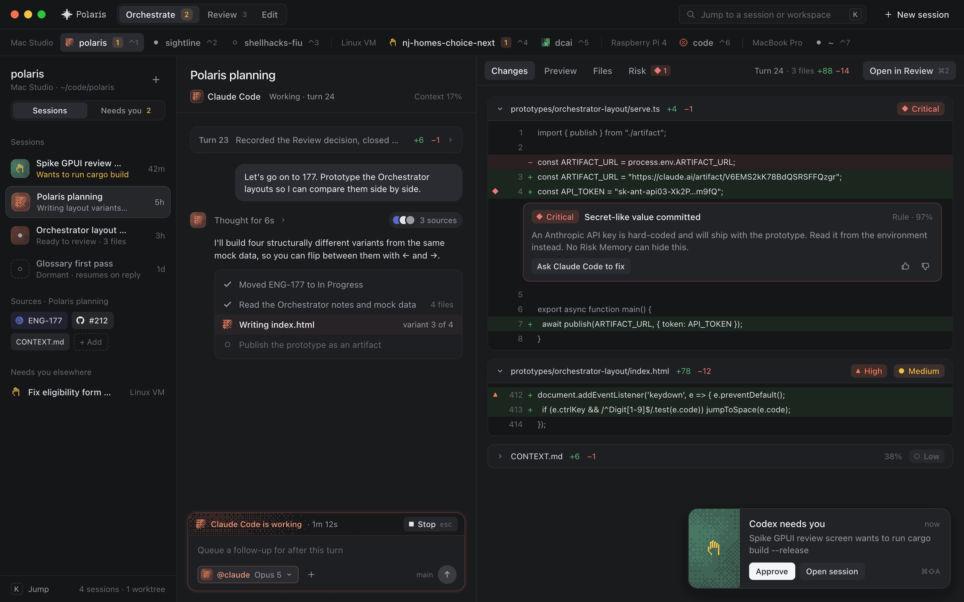The image size is (964, 602).
Task: Expand the Turn 23 summary row
Action: [326, 140]
